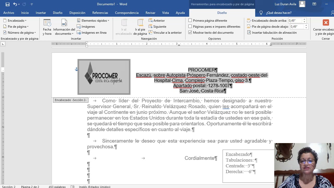Click the dimmed Ir al encabezado button
The image size is (334, 188).
pos(124,27)
